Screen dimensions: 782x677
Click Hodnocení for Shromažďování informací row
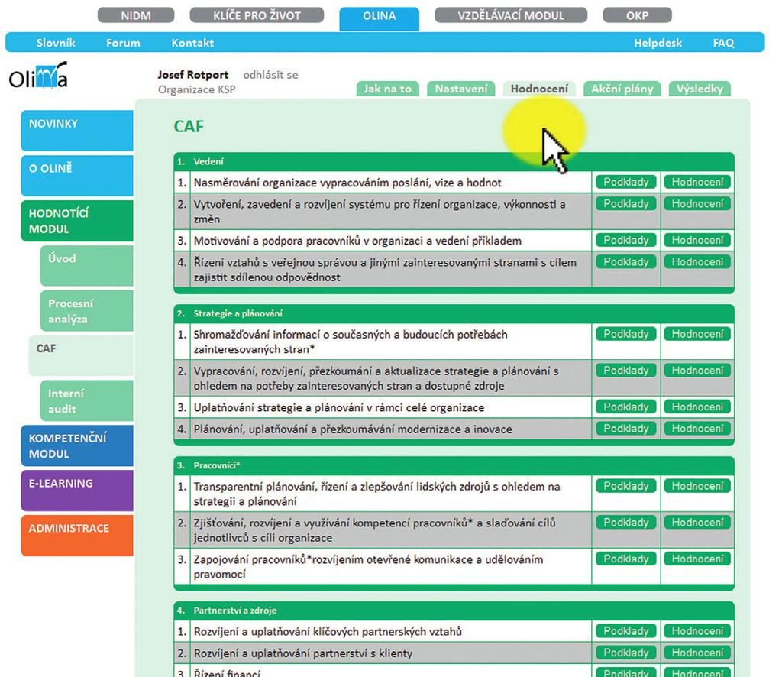point(697,334)
